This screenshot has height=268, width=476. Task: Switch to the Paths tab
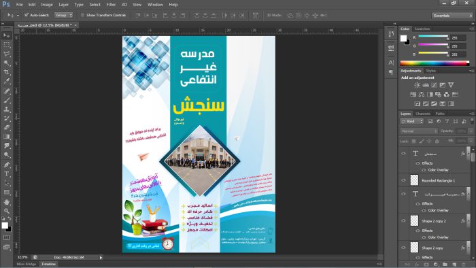click(x=440, y=114)
